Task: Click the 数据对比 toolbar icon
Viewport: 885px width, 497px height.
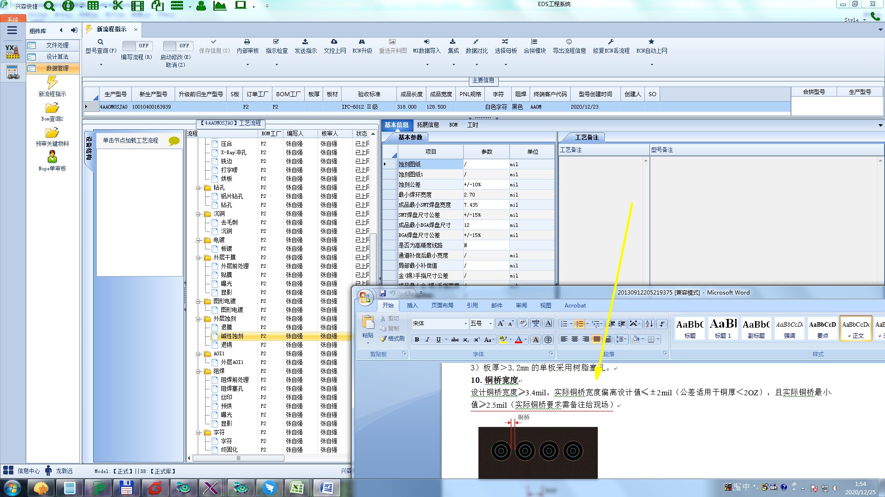Action: pyautogui.click(x=476, y=42)
